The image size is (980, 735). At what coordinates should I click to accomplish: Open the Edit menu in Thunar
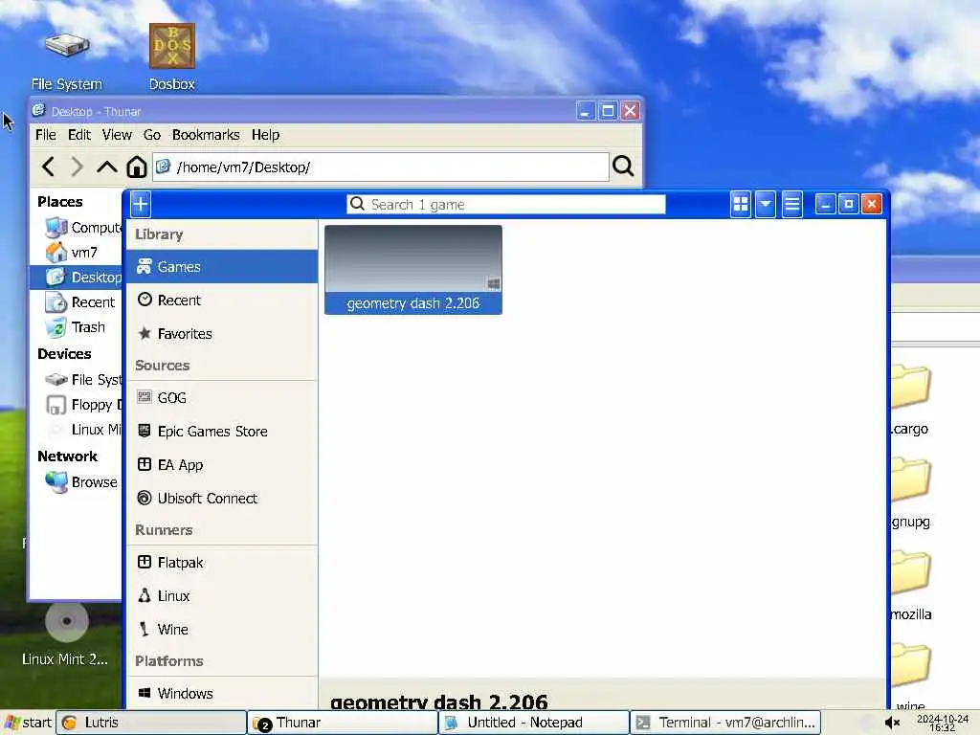pos(79,135)
